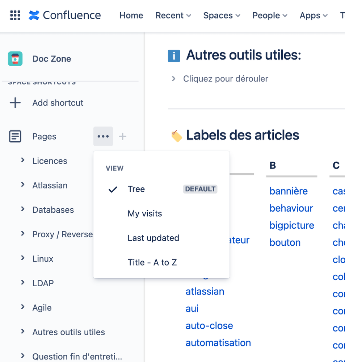
Task: Click the Add shortcut link
Action: coord(58,103)
